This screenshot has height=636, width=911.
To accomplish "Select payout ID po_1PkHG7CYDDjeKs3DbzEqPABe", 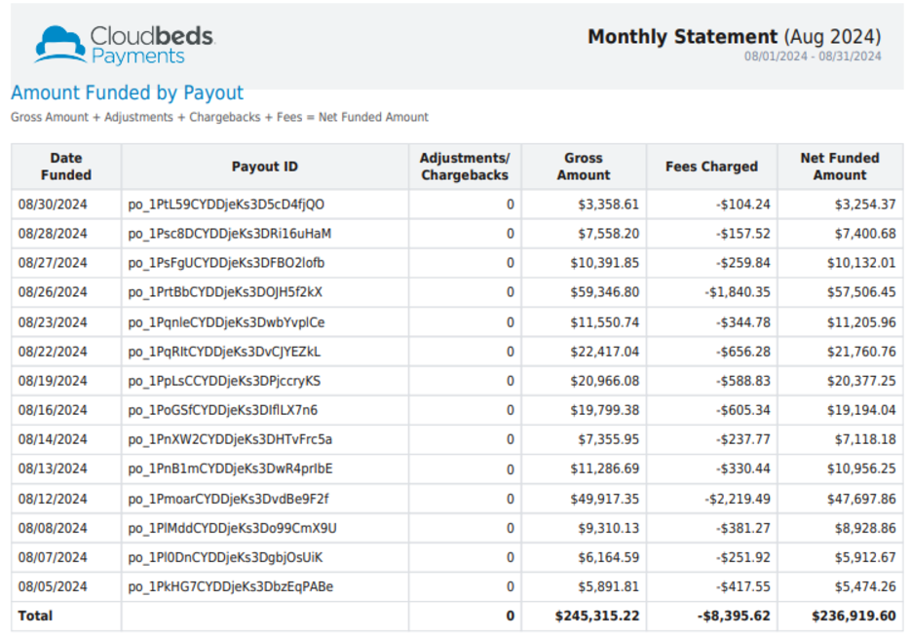I will 230,587.
